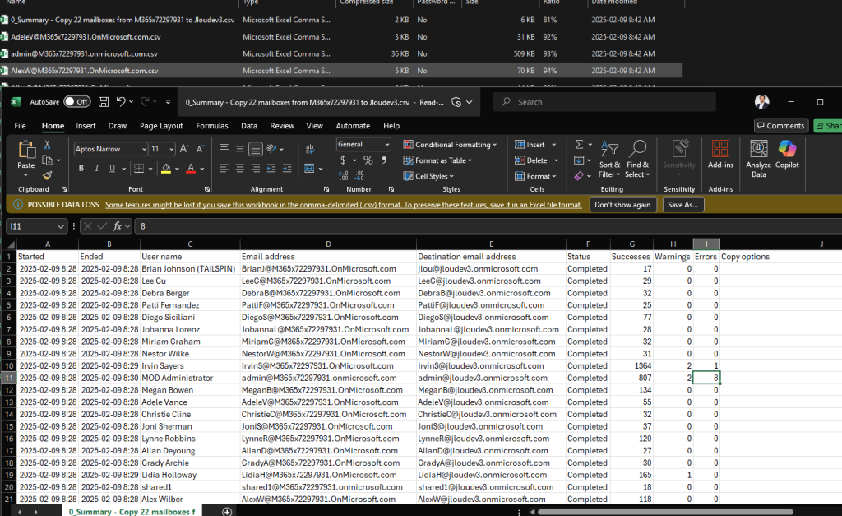Open the Add-ins button

720,155
